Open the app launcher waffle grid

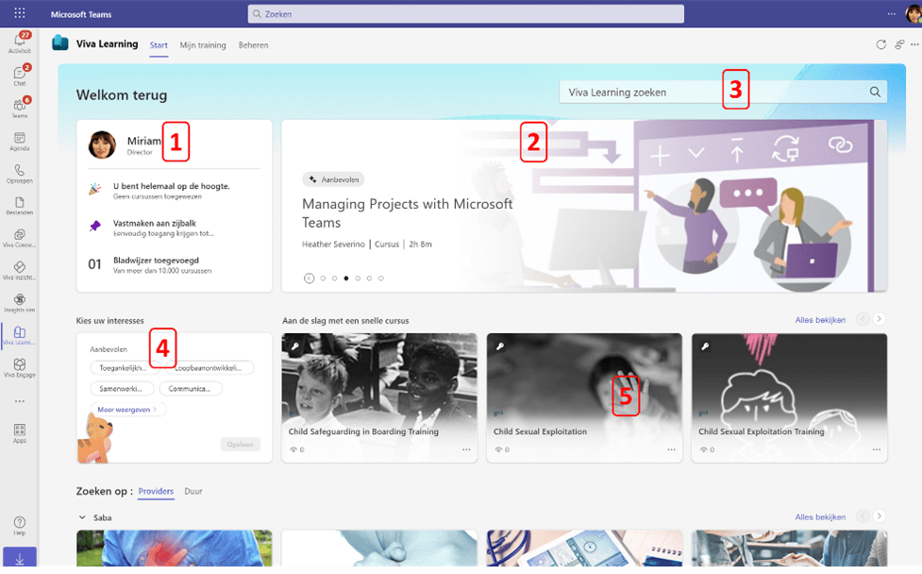pyautogui.click(x=20, y=13)
